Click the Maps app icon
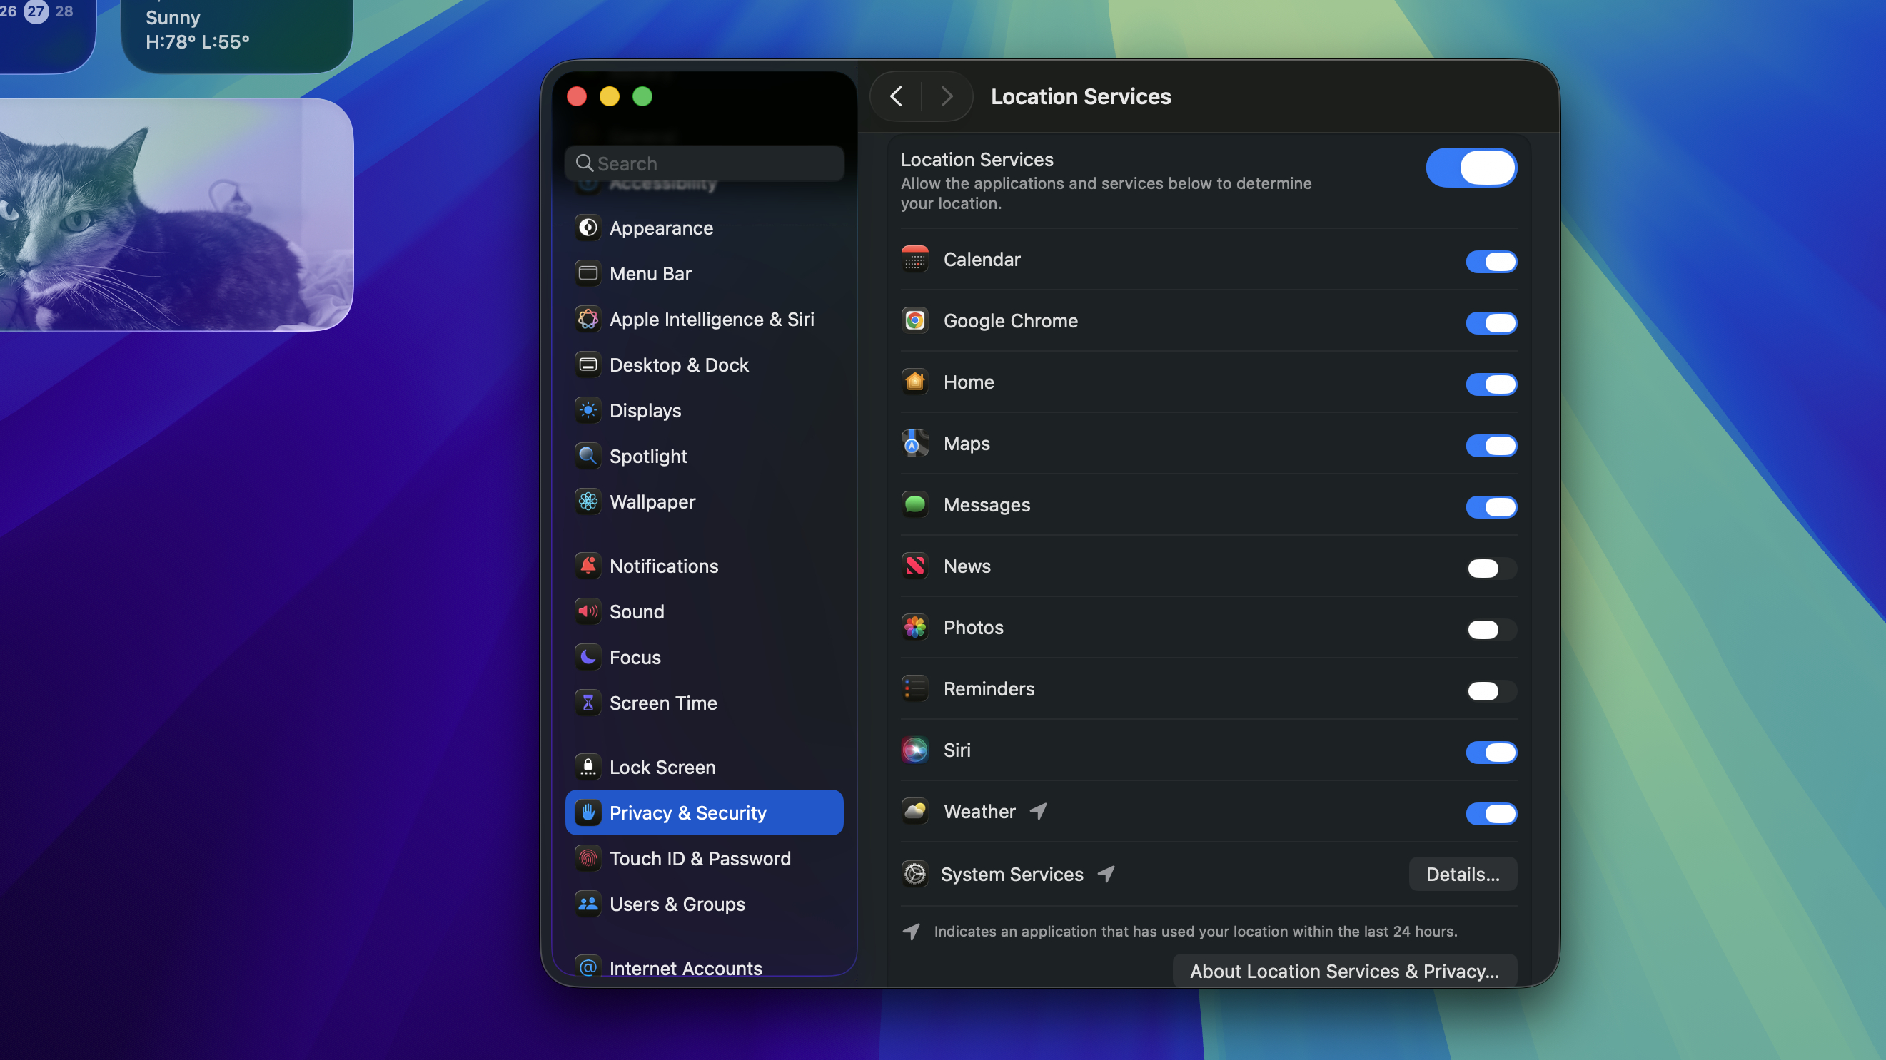The image size is (1886, 1060). coord(914,443)
